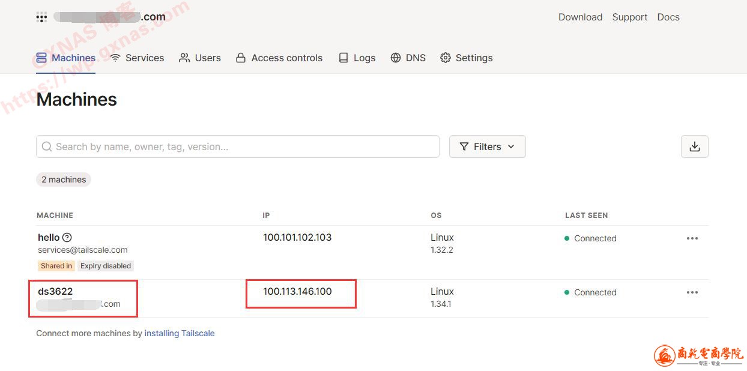
Task: Open the Services tab
Action: coord(137,58)
